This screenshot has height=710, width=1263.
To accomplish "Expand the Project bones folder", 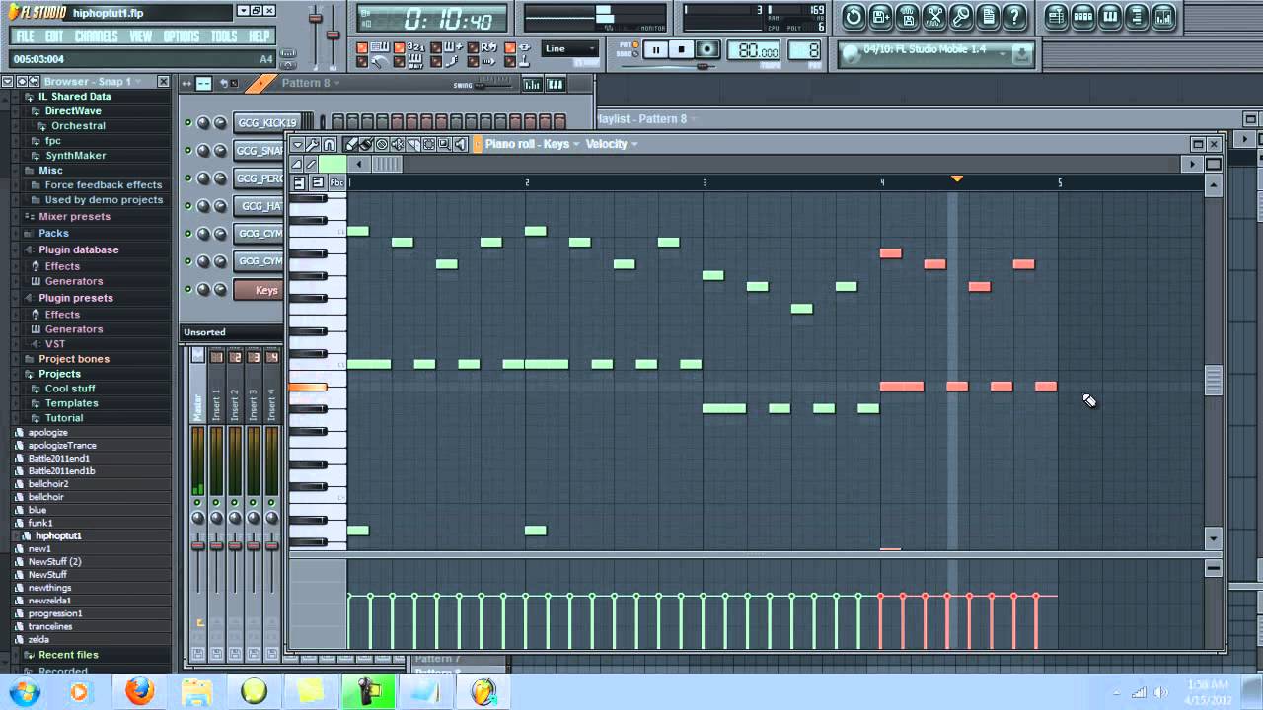I will [73, 359].
